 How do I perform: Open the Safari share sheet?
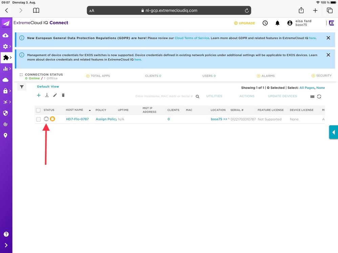(x=301, y=10)
